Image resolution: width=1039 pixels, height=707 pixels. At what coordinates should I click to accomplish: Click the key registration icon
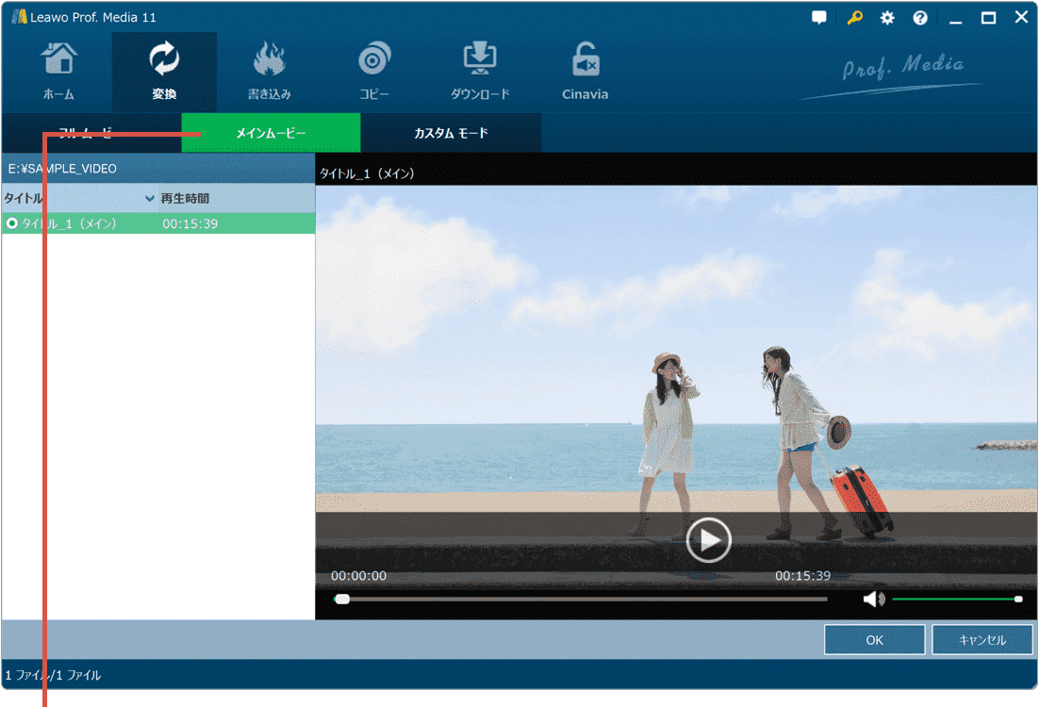pyautogui.click(x=854, y=18)
